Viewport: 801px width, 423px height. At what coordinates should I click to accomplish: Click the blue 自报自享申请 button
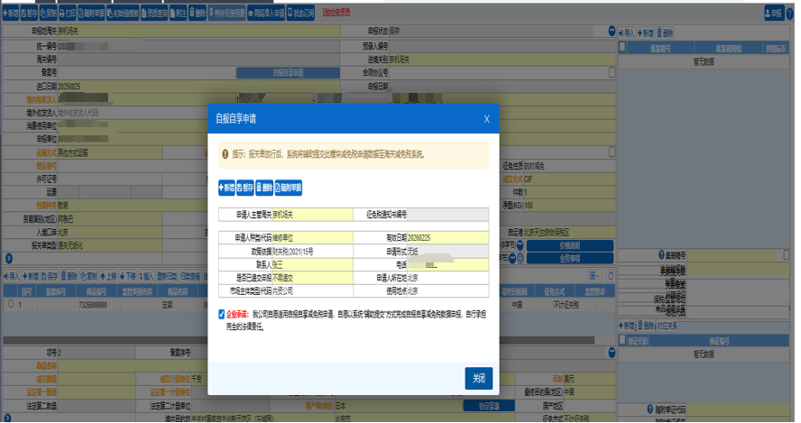tap(287, 72)
